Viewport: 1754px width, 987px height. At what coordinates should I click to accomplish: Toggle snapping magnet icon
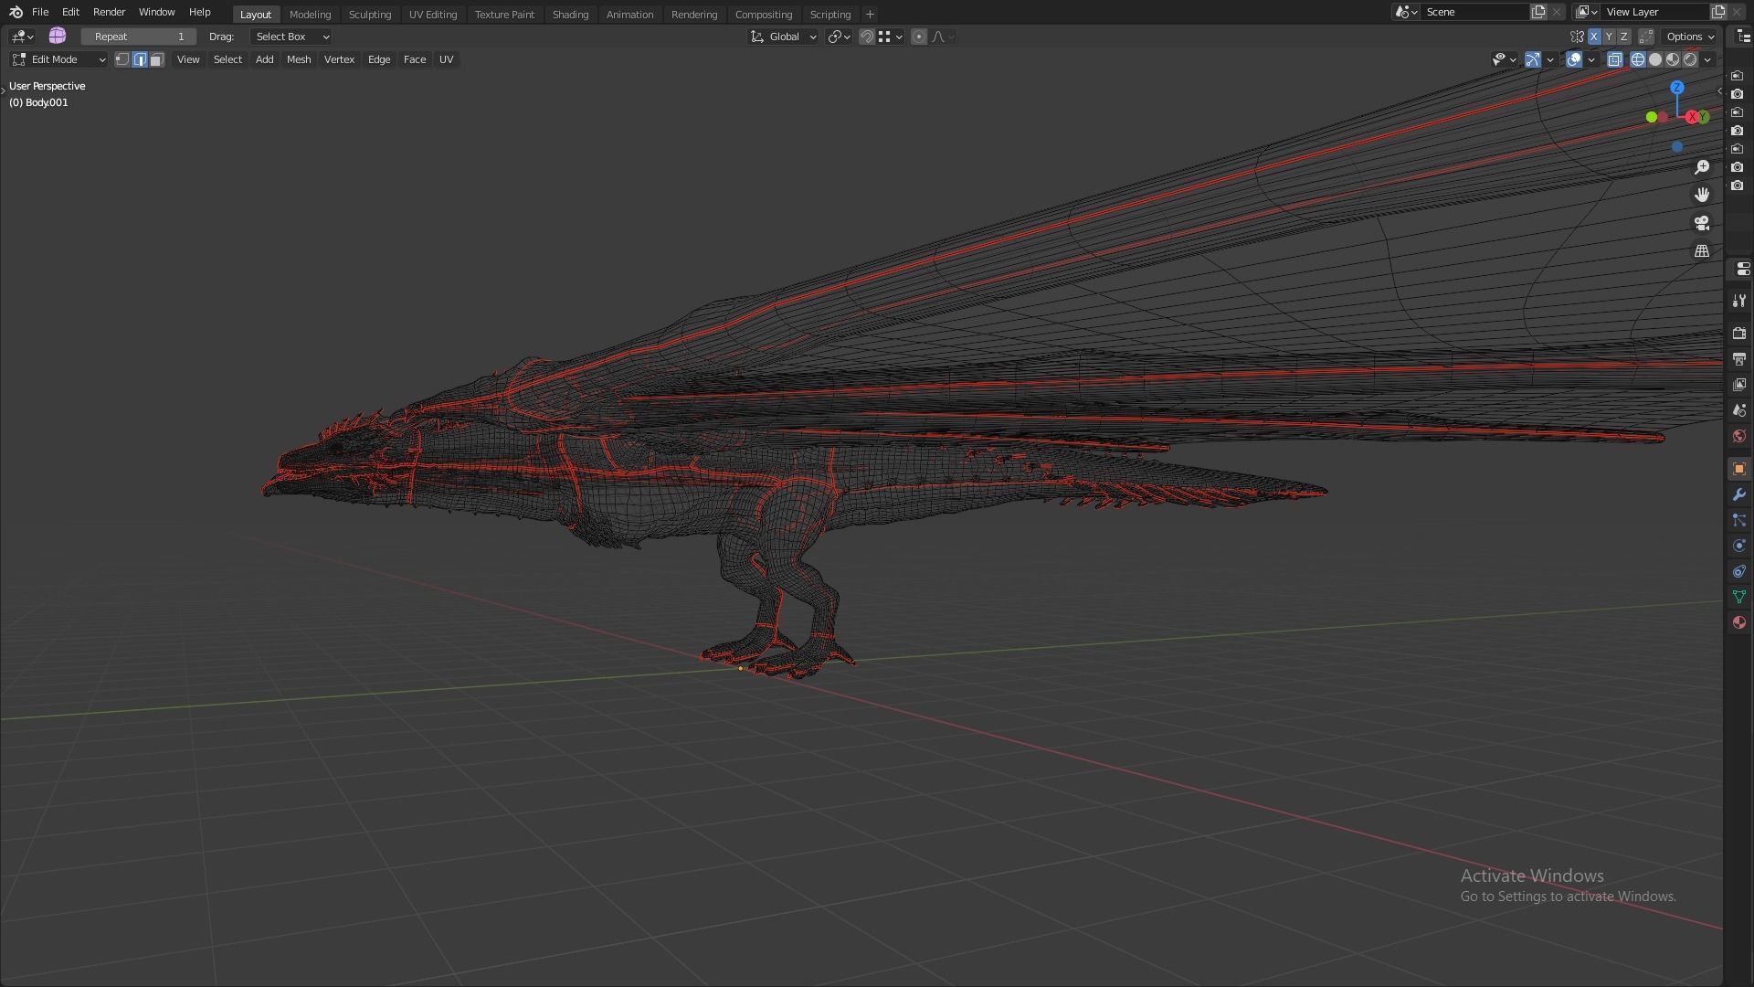tap(867, 37)
